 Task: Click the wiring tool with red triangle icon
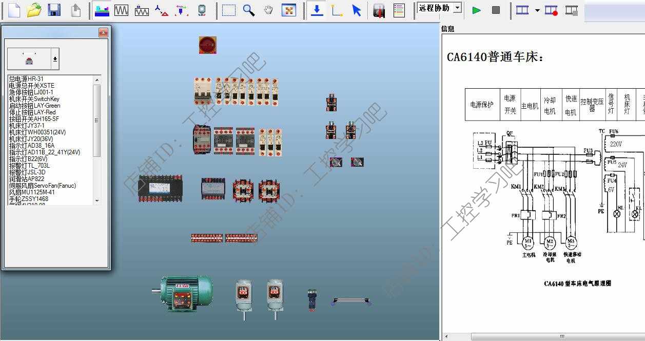(162, 10)
